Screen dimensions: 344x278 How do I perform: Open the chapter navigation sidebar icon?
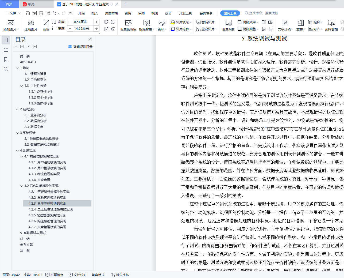pos(6,50)
